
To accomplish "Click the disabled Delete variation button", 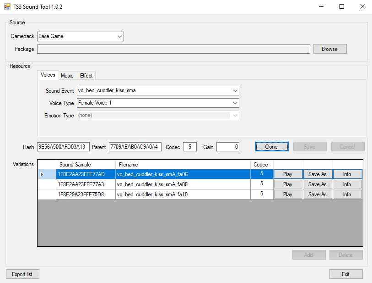I will tap(346, 255).
